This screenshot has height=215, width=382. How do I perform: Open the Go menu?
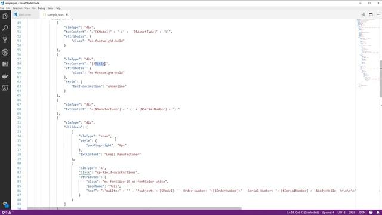coord(34,8)
